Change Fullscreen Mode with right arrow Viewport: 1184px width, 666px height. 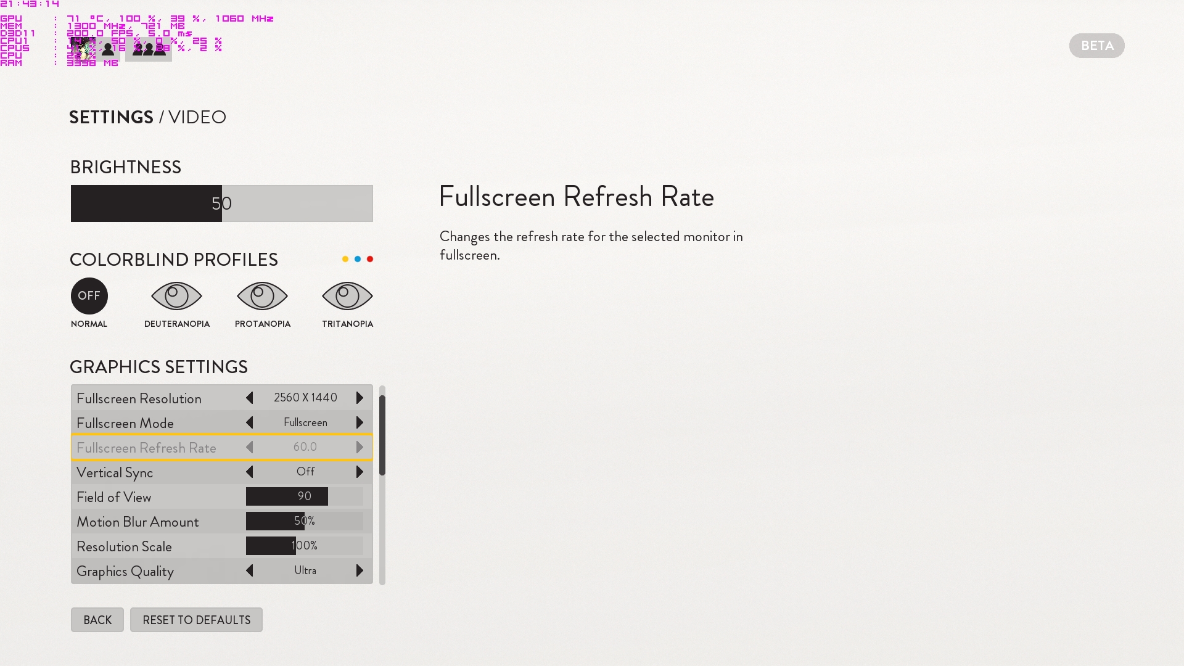360,423
